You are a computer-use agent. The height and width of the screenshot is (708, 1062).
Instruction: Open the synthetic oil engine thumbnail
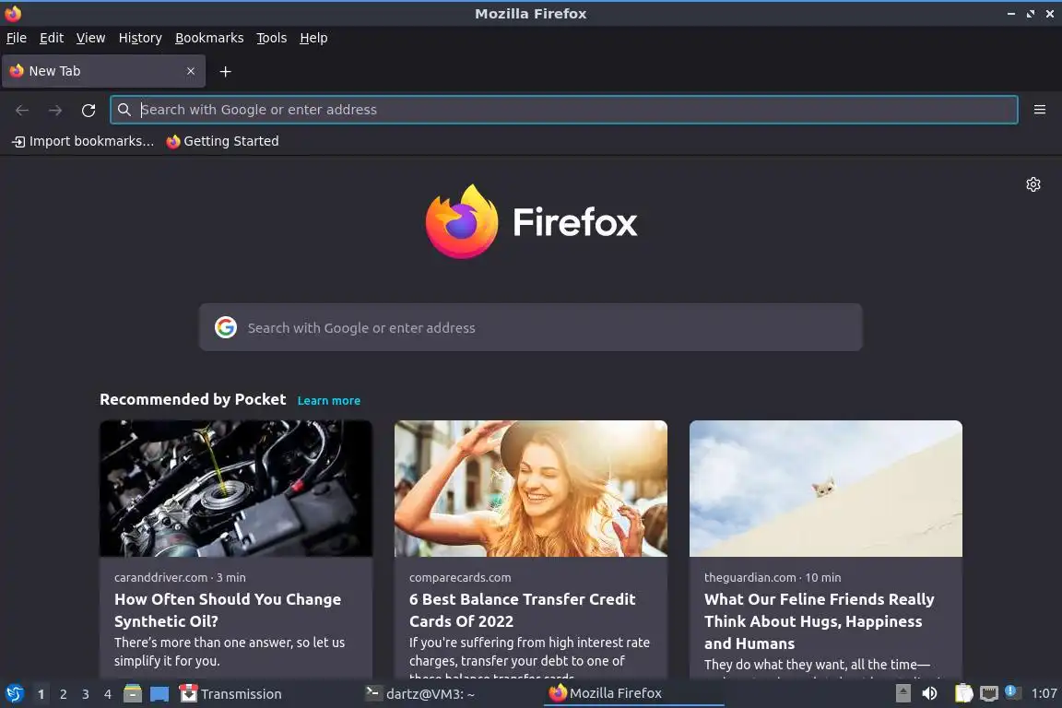coord(236,489)
